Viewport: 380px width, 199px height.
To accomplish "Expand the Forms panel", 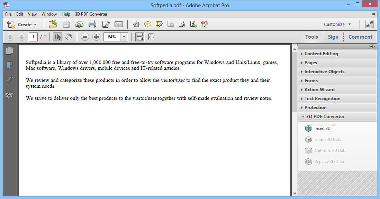I will (337, 80).
